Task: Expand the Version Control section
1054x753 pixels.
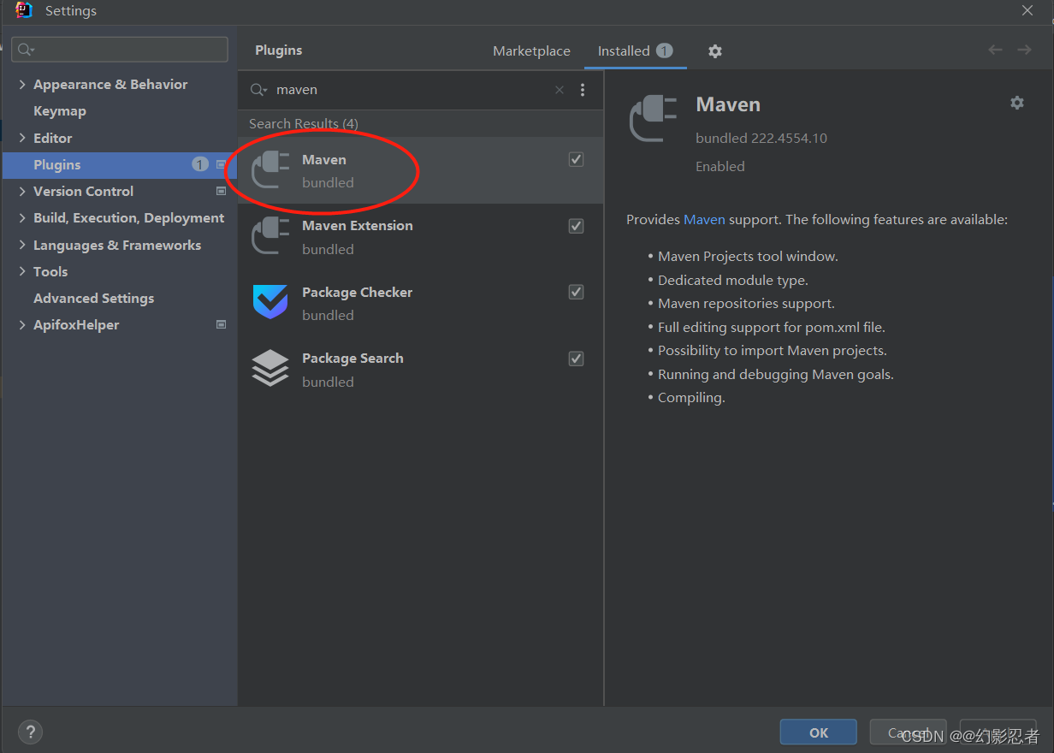Action: coord(22,191)
